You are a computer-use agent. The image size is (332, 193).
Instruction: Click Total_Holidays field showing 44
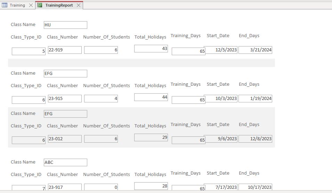(151, 97)
